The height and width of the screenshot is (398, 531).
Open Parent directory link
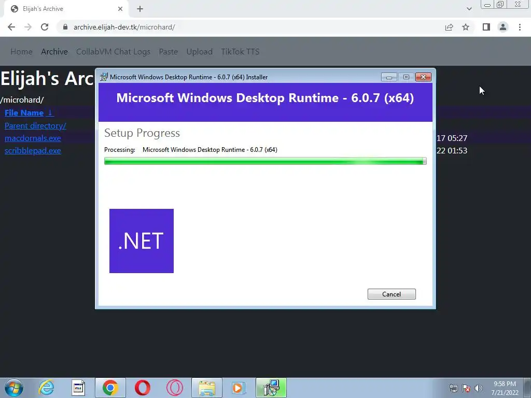[35, 125]
